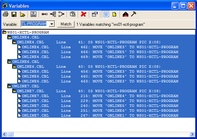Click the Variables window title bar icon

click(x=5, y=6)
